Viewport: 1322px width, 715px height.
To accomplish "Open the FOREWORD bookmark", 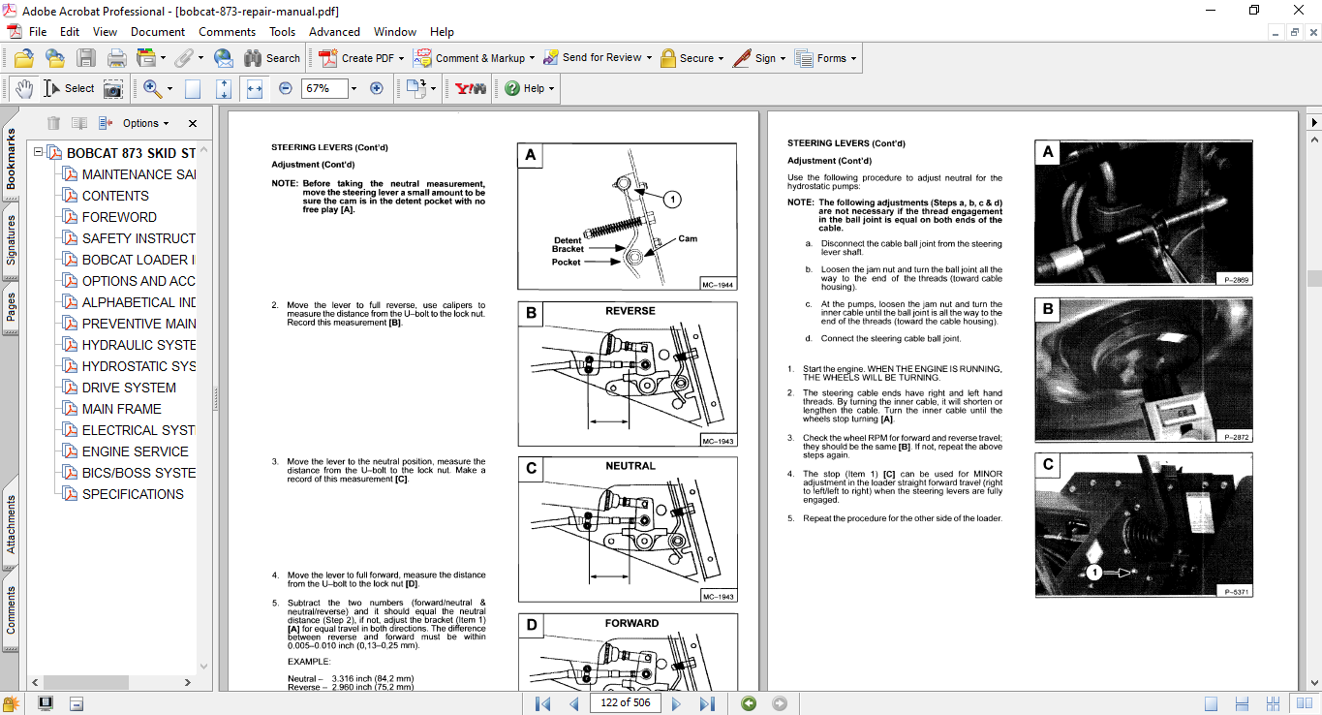I will (x=119, y=217).
